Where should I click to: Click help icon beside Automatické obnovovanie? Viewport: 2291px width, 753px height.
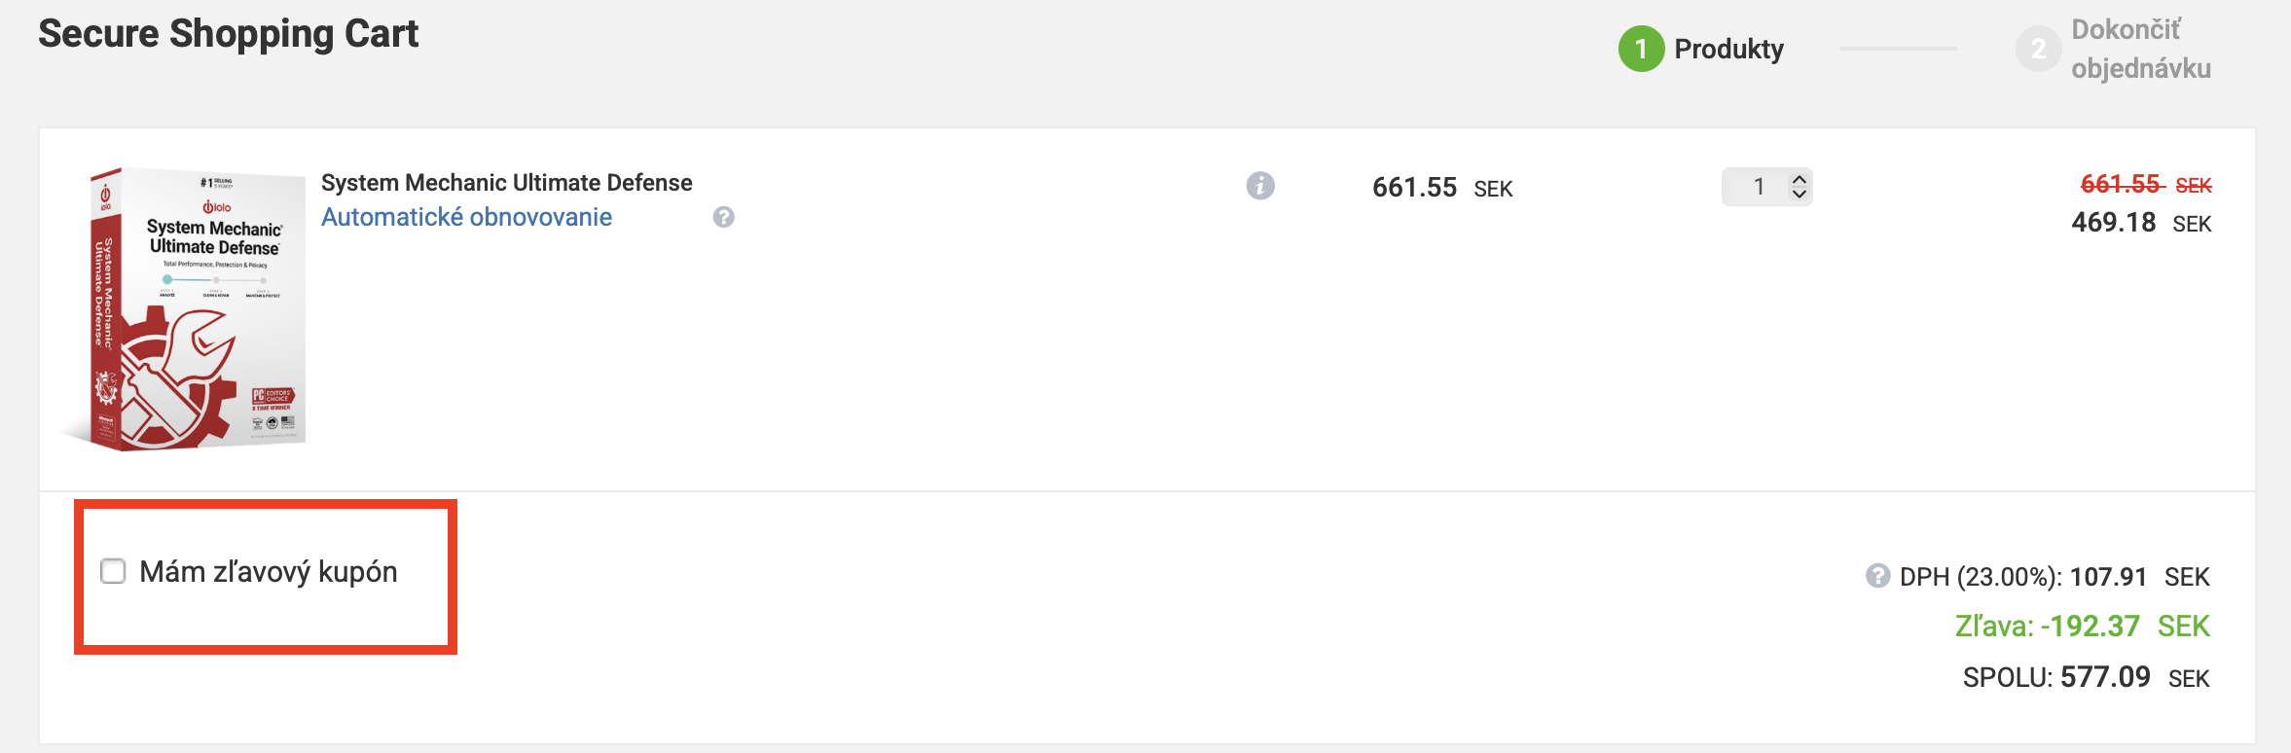click(x=723, y=217)
